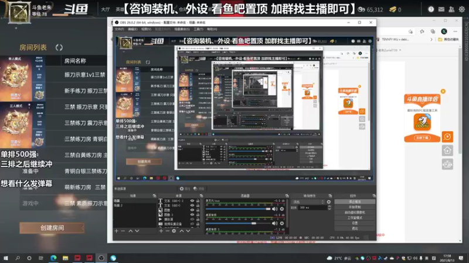Toggle visibility of 图像 2 source

(192, 214)
